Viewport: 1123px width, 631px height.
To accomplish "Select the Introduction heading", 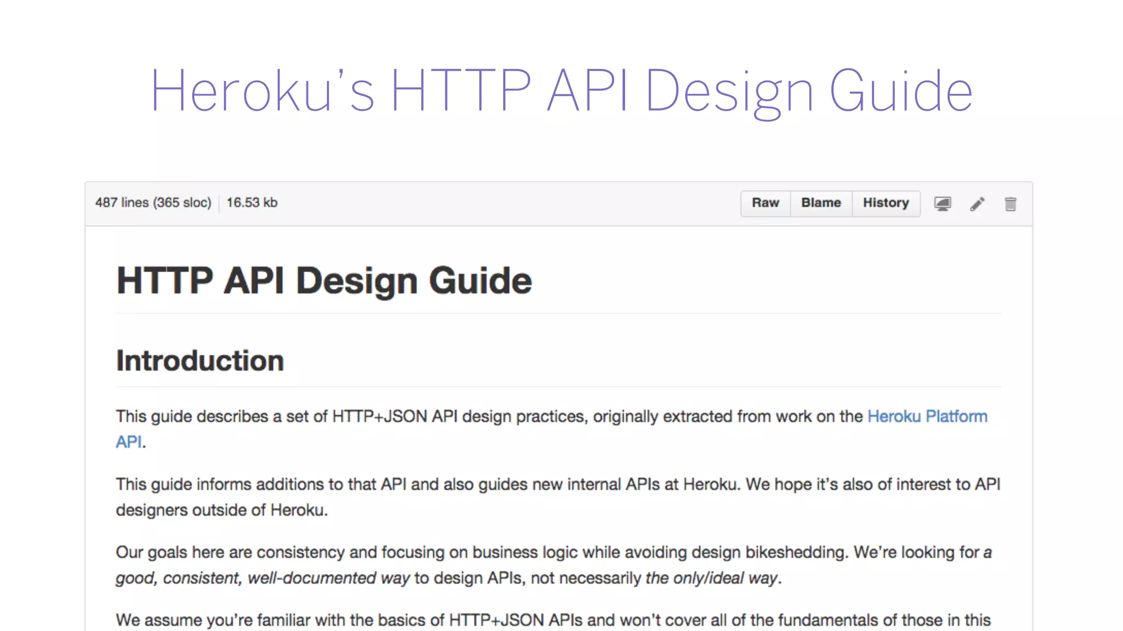I will pyautogui.click(x=200, y=361).
